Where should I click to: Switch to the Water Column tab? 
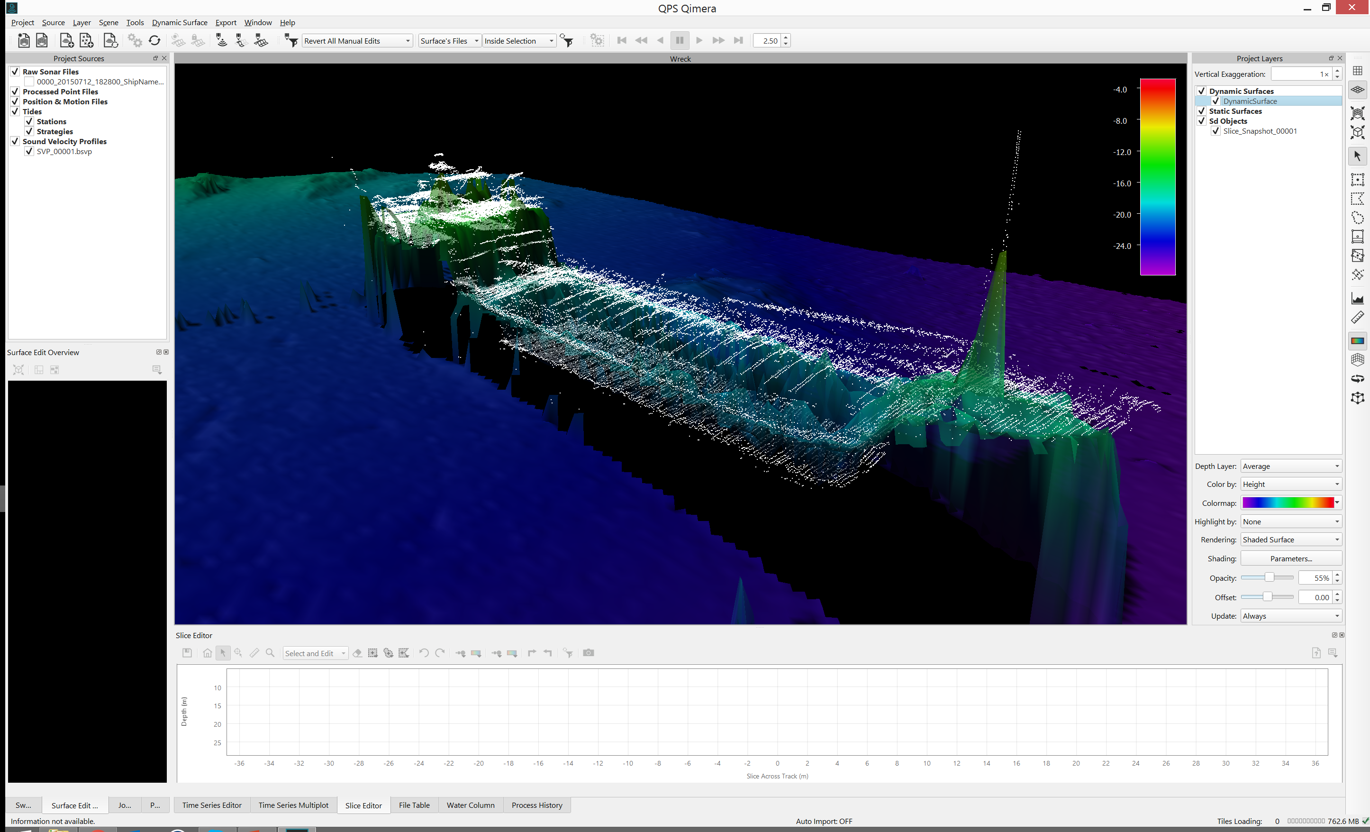pyautogui.click(x=471, y=805)
